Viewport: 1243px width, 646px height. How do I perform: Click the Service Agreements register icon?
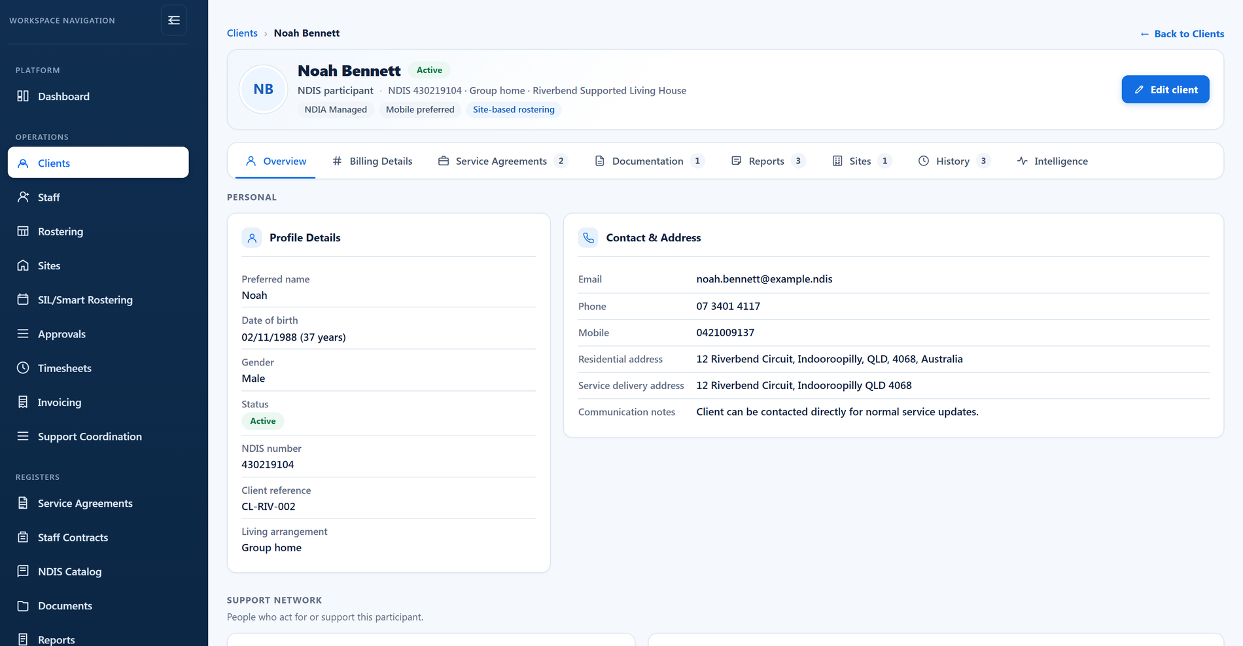(x=23, y=503)
